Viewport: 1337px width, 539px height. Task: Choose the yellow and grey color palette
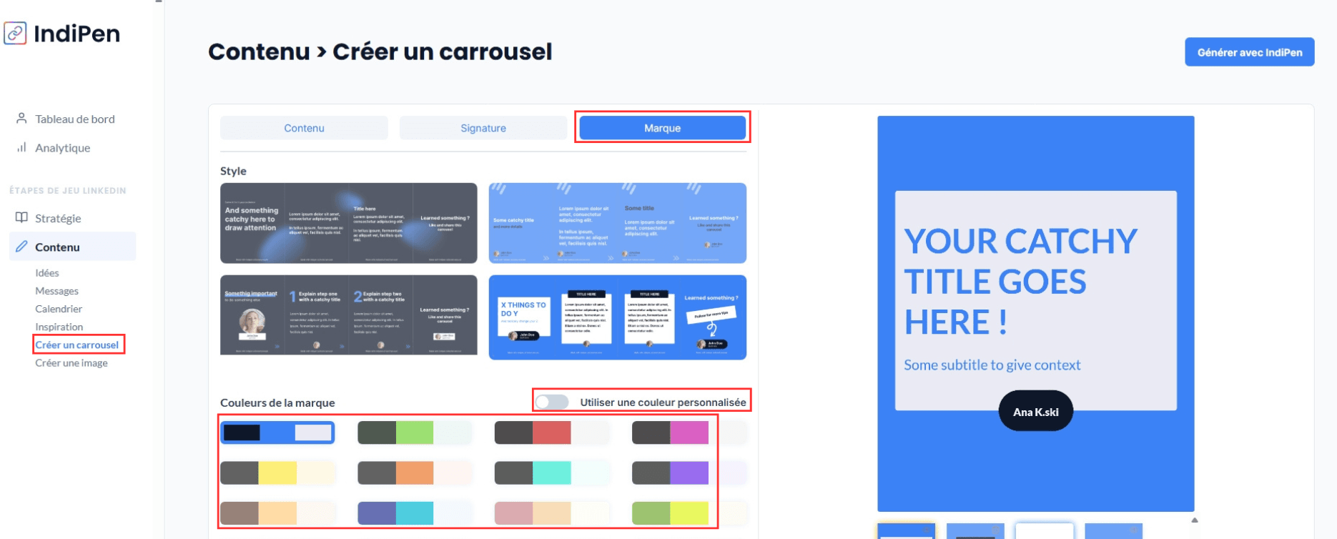pyautogui.click(x=277, y=473)
